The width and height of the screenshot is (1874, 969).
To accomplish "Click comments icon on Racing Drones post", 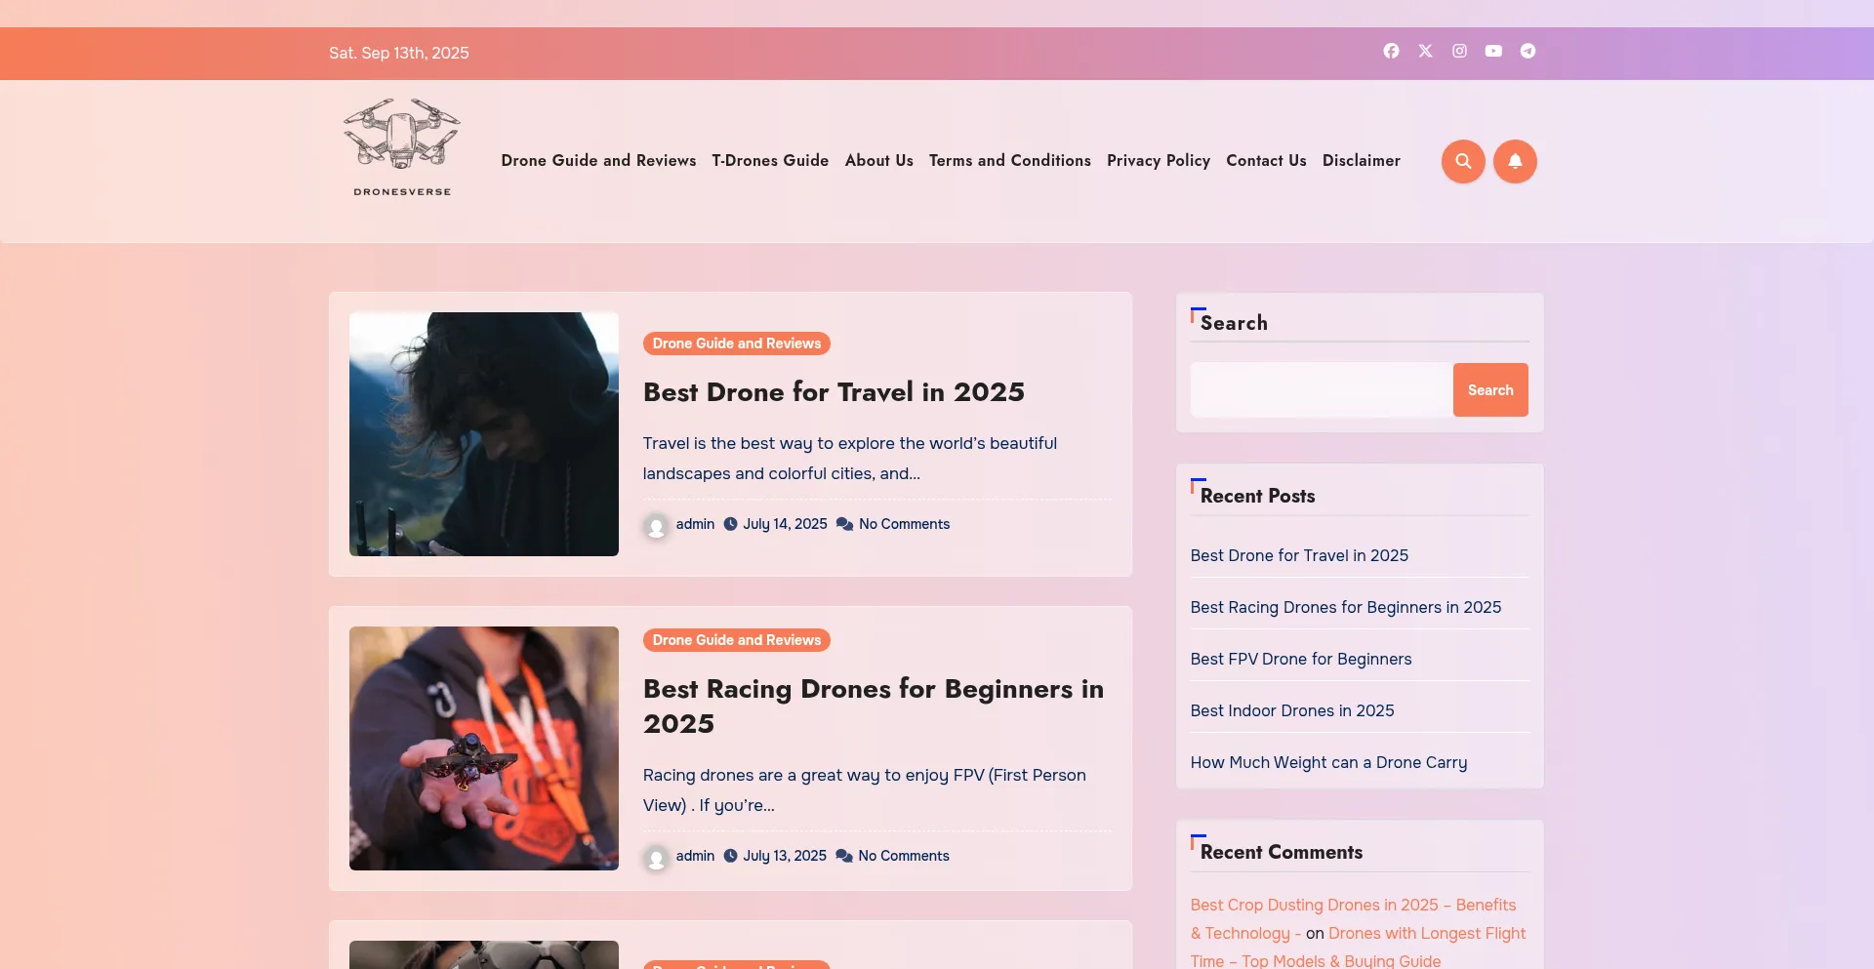I will coord(844,856).
